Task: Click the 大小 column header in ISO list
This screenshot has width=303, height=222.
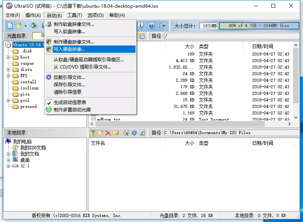Action: pyautogui.click(x=181, y=46)
